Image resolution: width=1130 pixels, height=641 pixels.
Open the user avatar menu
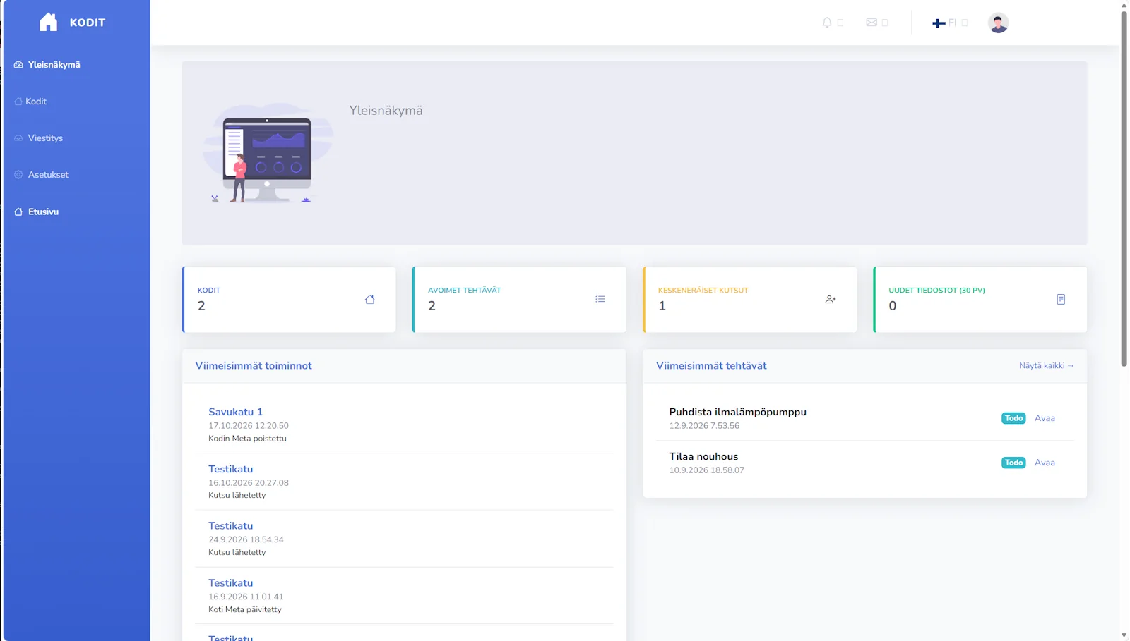point(998,23)
